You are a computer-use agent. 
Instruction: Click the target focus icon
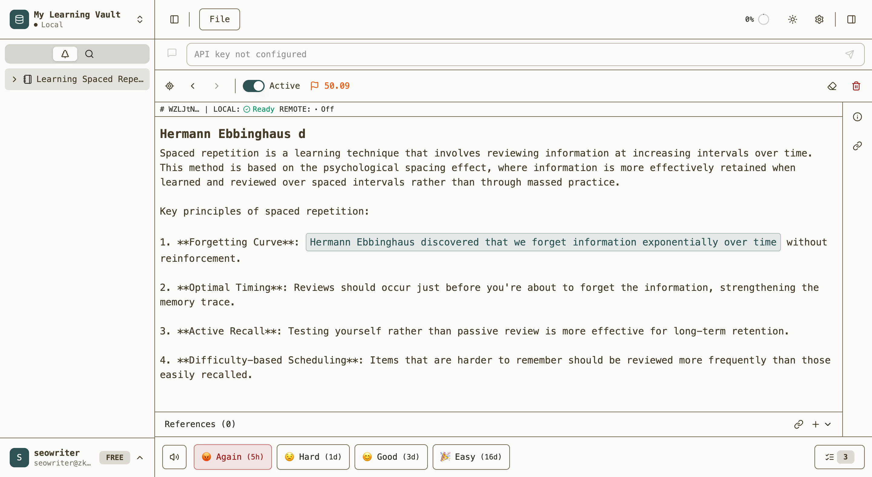[170, 86]
